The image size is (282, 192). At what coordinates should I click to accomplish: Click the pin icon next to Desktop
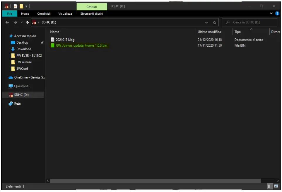[x=42, y=43]
